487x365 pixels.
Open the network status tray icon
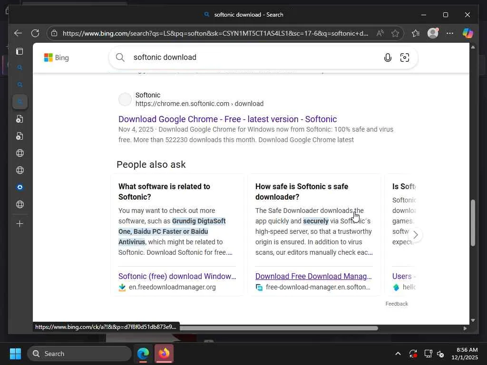429,354
